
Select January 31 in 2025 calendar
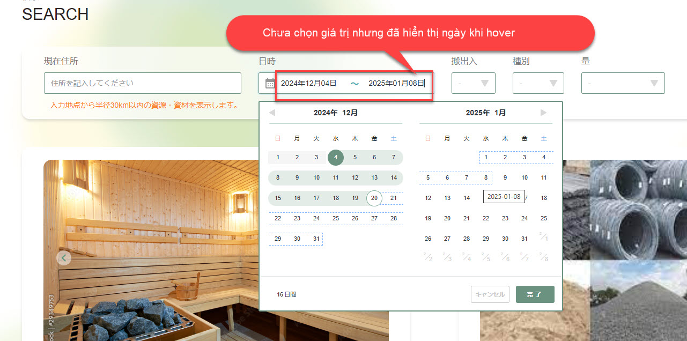525,239
